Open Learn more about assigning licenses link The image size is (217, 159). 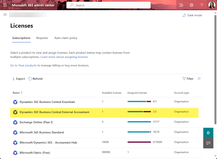(64, 57)
